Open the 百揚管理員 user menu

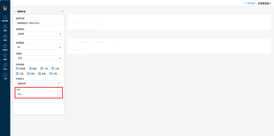pyautogui.click(x=264, y=3)
